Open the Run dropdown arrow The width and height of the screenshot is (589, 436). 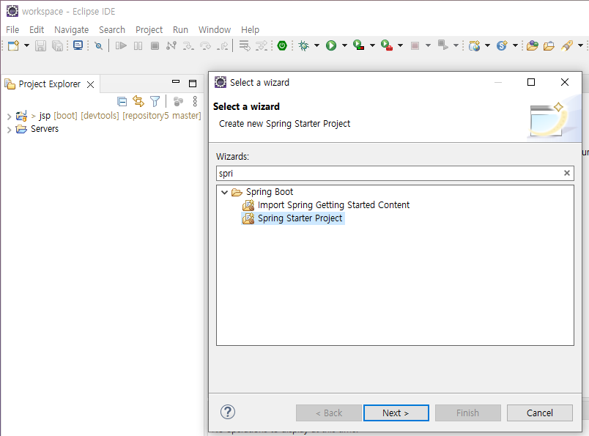tap(344, 45)
